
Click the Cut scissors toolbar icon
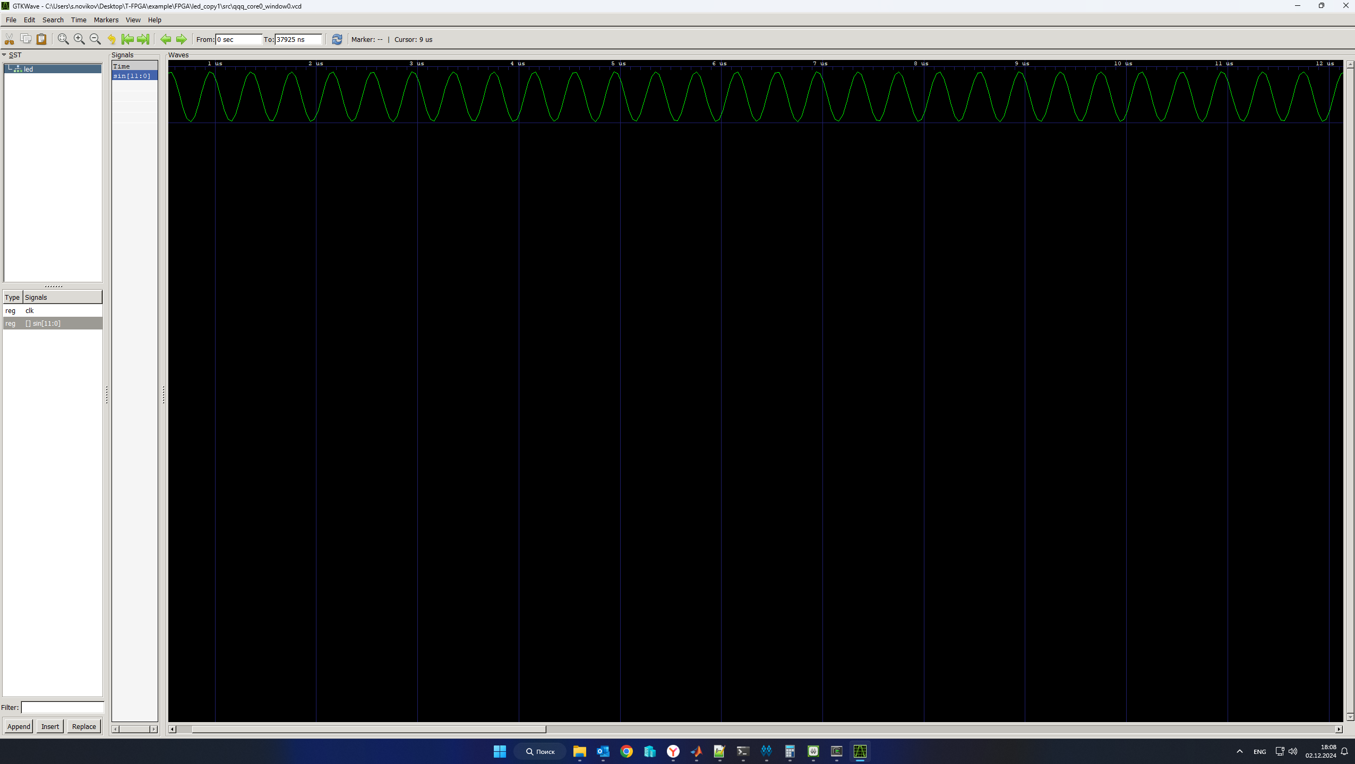10,39
